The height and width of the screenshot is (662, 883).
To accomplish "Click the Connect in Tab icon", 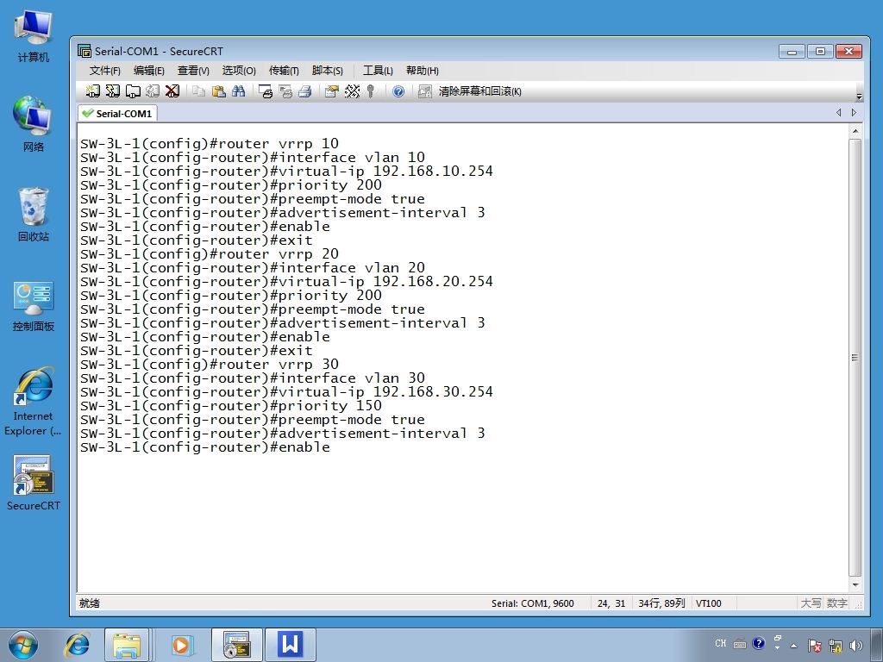I will 133,91.
